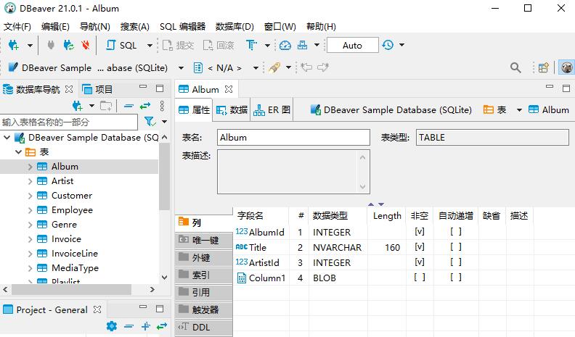The width and height of the screenshot is (575, 337).
Task: Click the navigator new connection icon
Action: pyautogui.click(x=78, y=106)
